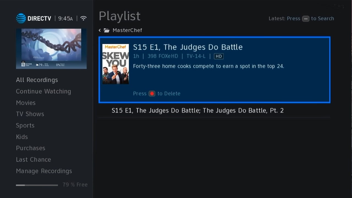Open Continue Watching category
The width and height of the screenshot is (352, 198).
[43, 91]
